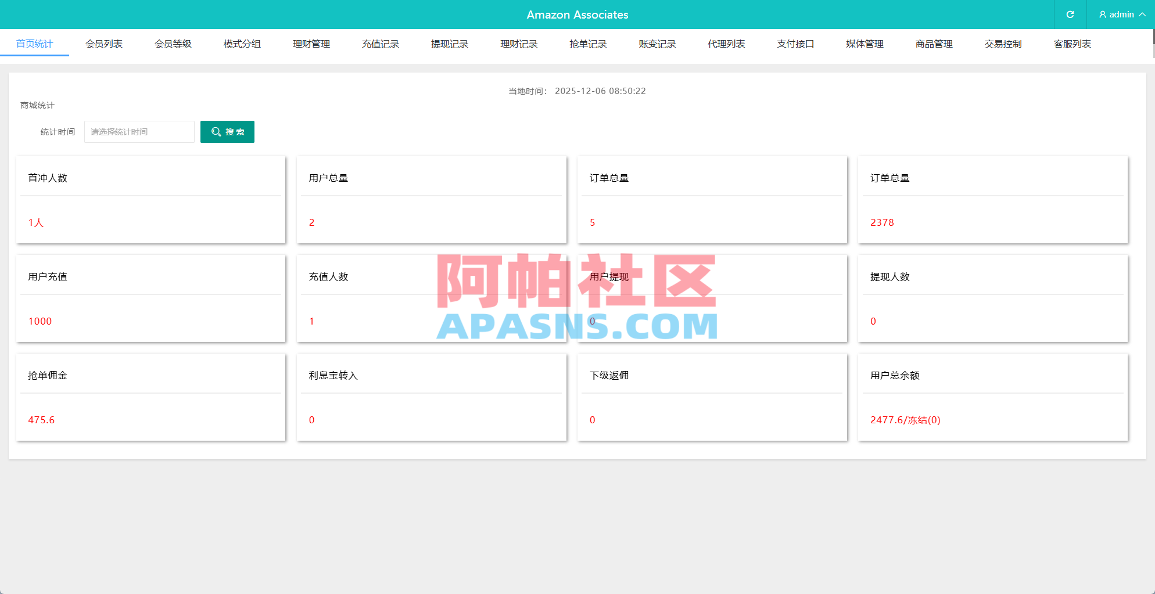Open the 支付接口 tab
This screenshot has width=1155, height=594.
[795, 44]
